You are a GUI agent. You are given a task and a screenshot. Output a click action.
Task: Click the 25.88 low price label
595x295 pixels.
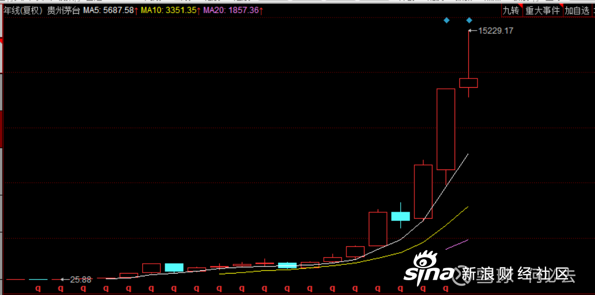81,280
